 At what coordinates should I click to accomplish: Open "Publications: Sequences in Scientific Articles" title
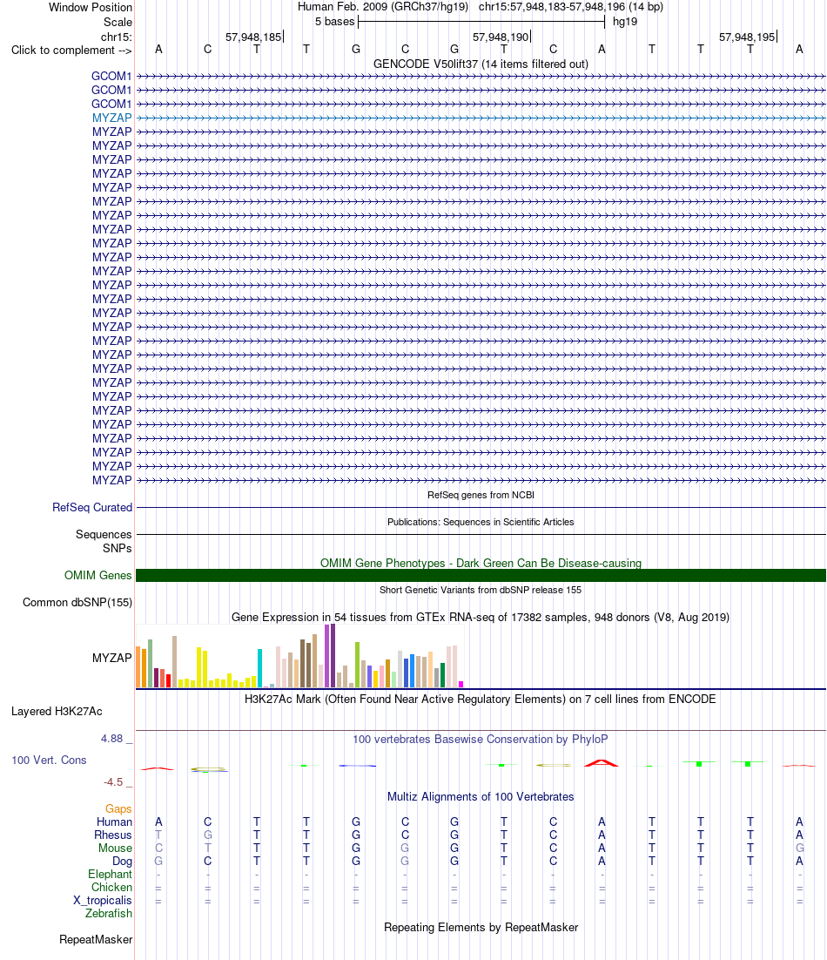[481, 522]
